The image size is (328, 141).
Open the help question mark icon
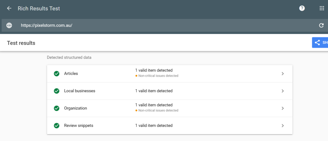tap(302, 8)
